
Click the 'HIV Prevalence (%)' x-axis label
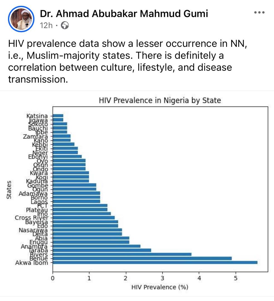(x=160, y=287)
